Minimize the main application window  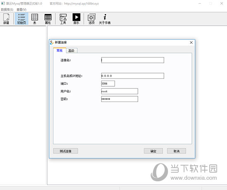[x=200, y=3]
